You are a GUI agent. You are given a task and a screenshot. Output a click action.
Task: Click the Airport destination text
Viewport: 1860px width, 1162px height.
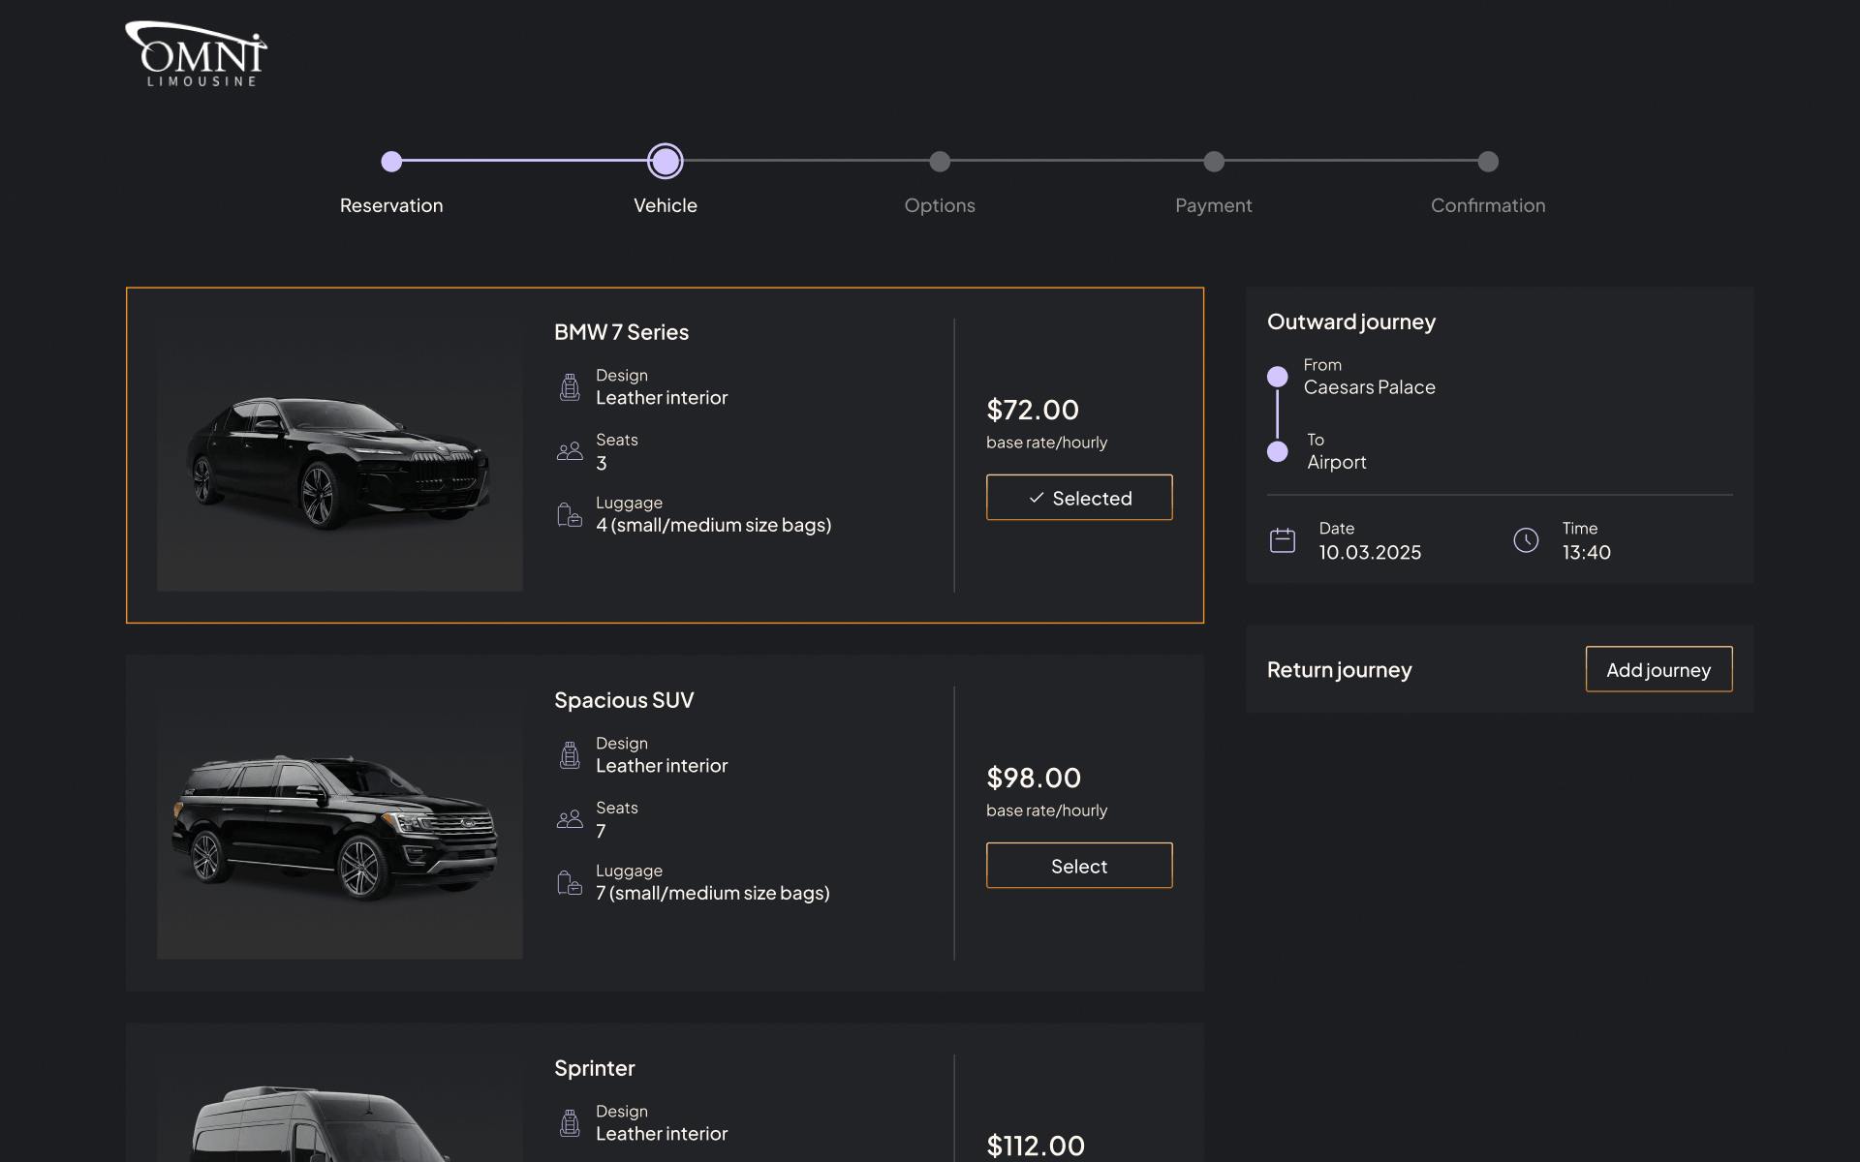coord(1337,463)
